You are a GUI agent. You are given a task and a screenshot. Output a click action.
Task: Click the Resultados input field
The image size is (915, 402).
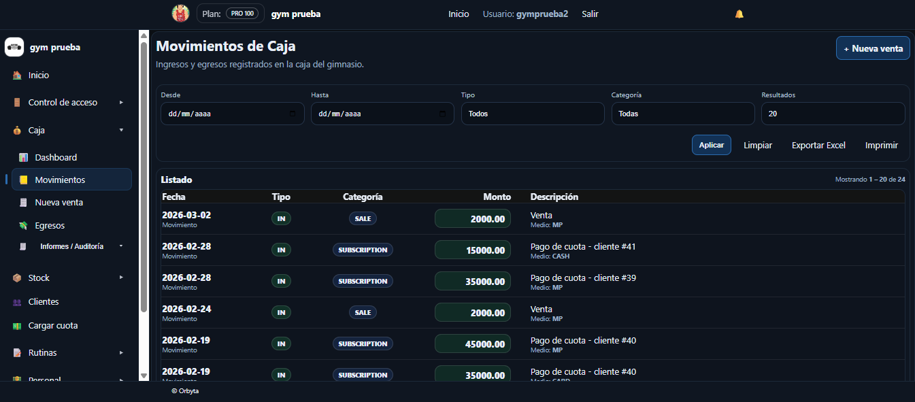[x=833, y=114]
